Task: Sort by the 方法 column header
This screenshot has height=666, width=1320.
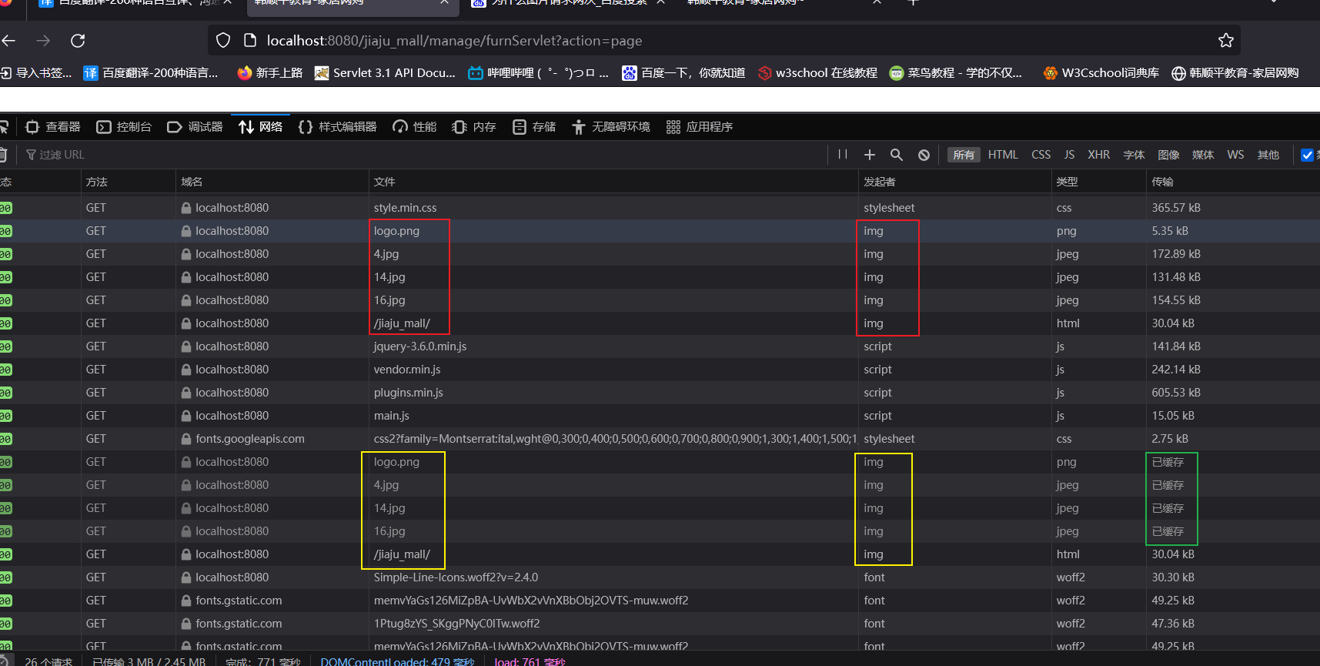Action: 128,182
